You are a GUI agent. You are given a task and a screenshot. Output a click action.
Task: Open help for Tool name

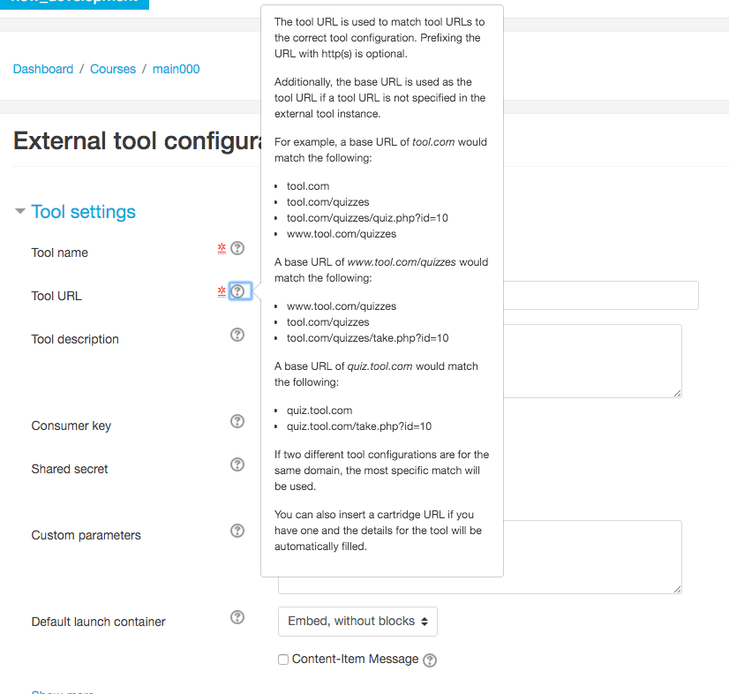[x=237, y=248]
